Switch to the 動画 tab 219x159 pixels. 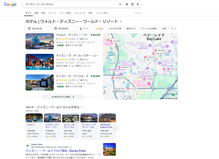43,13
